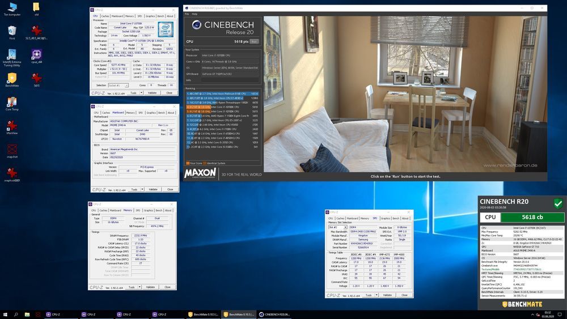The width and height of the screenshot is (567, 319).
Task: Open Graphics tab in CPU-Z Mainboard window
Action: 151,113
